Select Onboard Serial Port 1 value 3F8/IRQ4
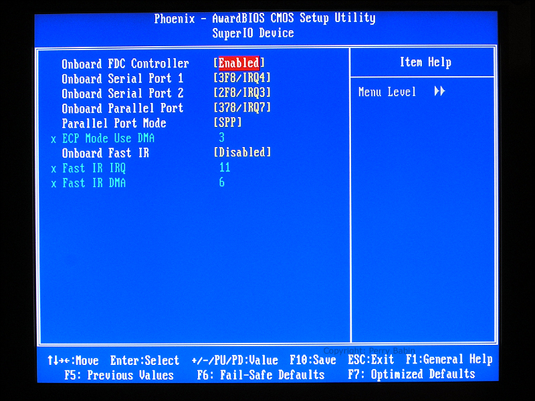535x401 pixels. coord(242,78)
